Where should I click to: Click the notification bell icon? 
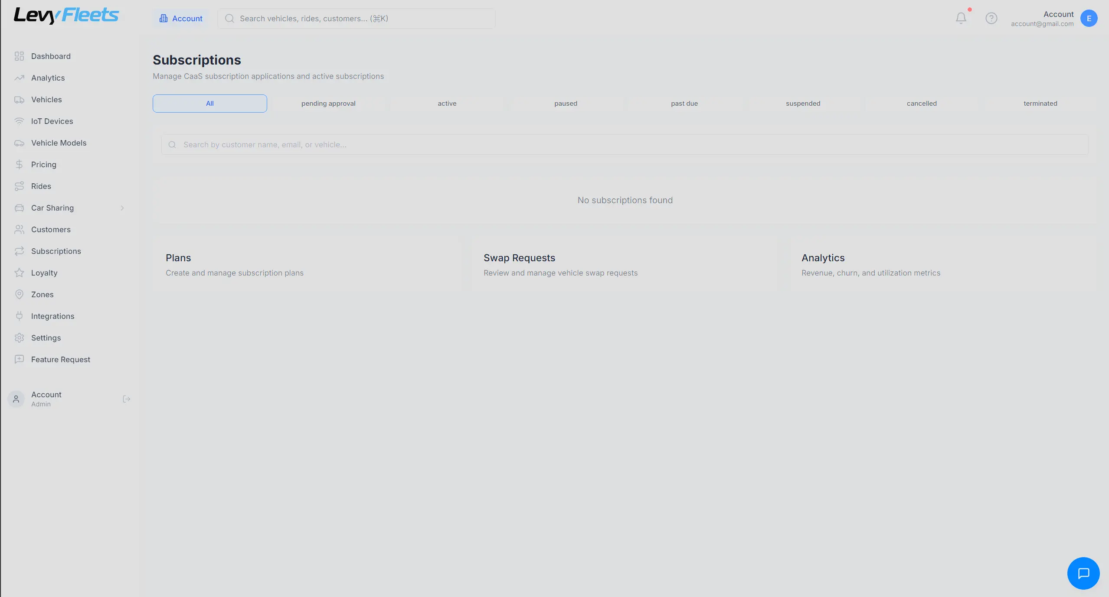(960, 18)
